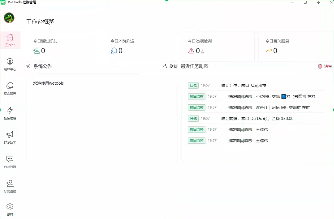This screenshot has width=334, height=219.
Task: Open the 群发助手 megaphone icon
Action: 10,137
